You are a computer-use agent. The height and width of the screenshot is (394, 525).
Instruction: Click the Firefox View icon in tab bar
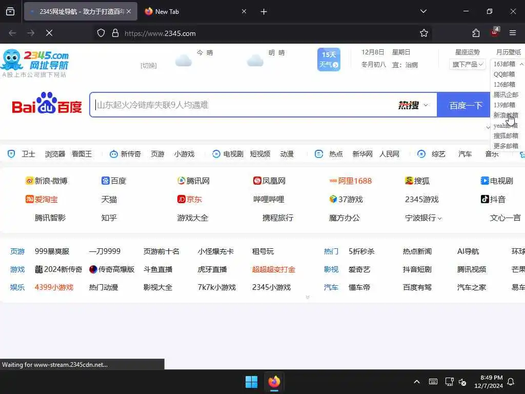tap(10, 12)
